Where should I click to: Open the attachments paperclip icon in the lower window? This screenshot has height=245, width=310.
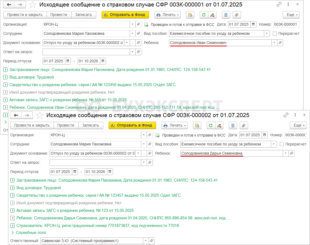[244, 125]
